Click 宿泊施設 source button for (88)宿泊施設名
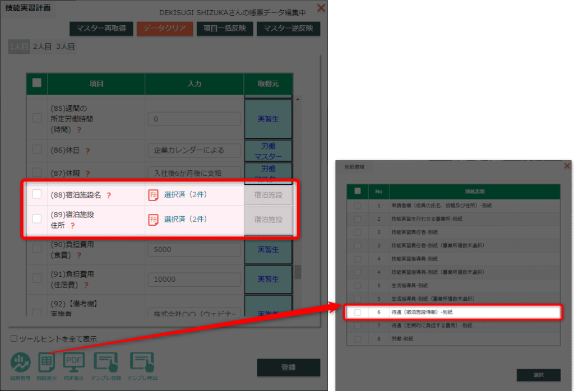The image size is (574, 391). pos(269,195)
